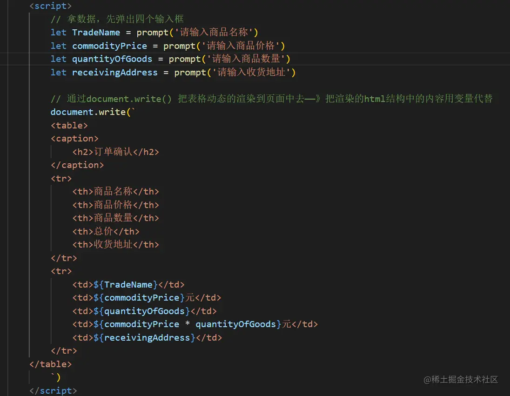Image resolution: width=510 pixels, height=396 pixels.
Task: Click the document.write( call line
Action: click(x=93, y=112)
